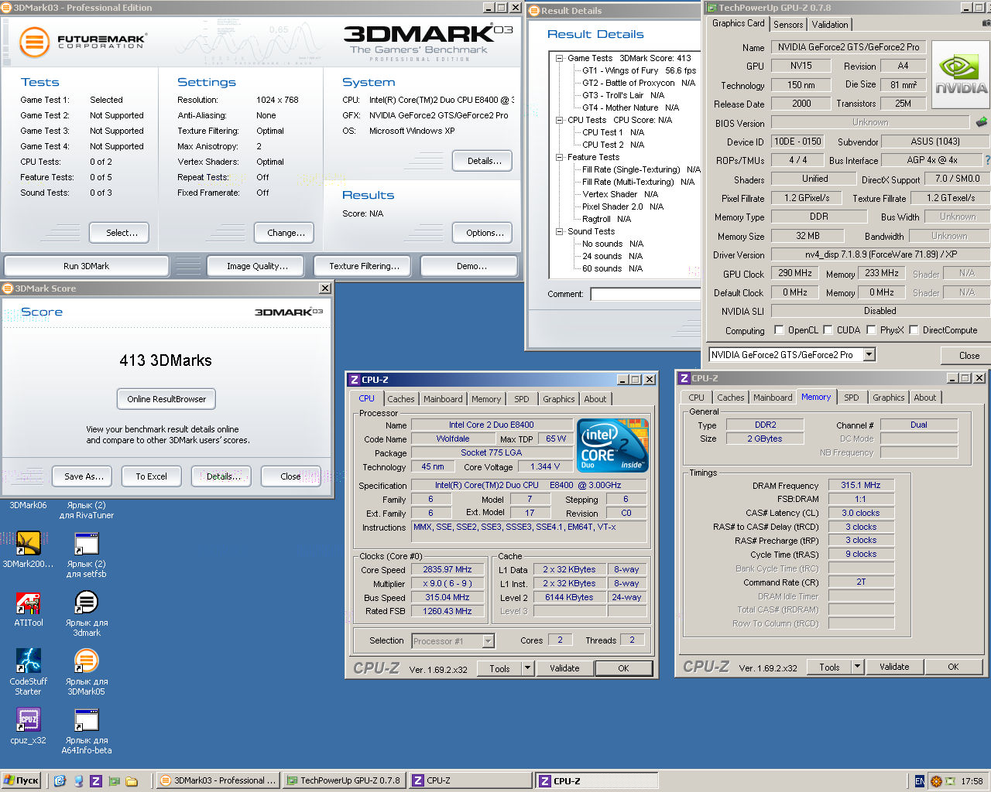The width and height of the screenshot is (991, 792).
Task: Open Graphics tab in CPU-Z Memory window
Action: [888, 398]
